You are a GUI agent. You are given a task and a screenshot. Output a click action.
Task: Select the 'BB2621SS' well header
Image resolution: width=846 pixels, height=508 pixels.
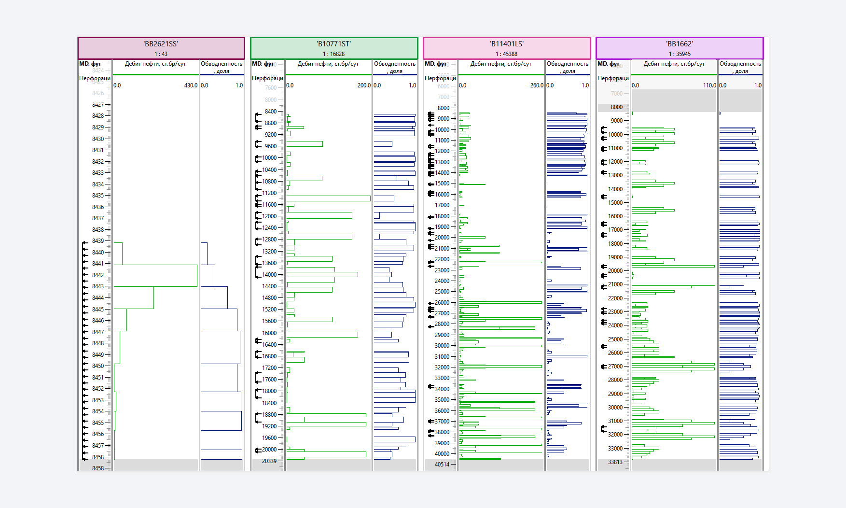(x=161, y=48)
